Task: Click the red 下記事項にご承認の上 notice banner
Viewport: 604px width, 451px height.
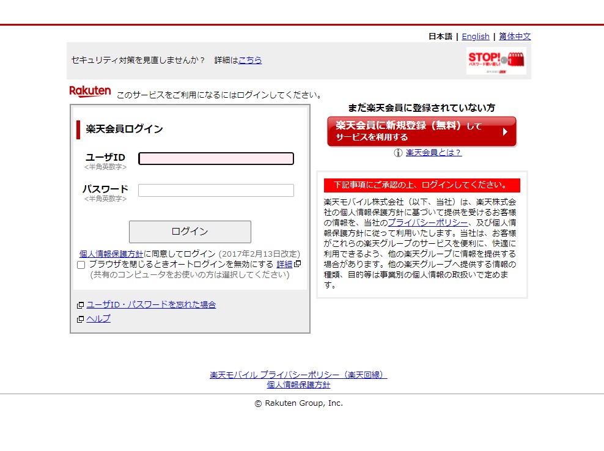Action: (x=422, y=185)
